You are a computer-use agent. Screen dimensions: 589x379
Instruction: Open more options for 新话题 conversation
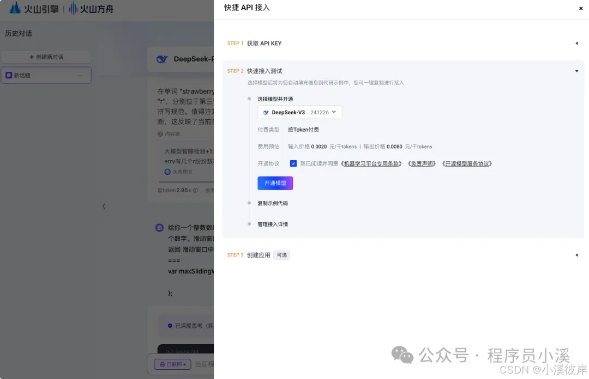(80, 76)
